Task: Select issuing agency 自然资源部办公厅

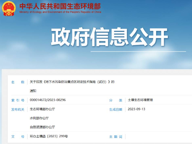Action: point(42,127)
